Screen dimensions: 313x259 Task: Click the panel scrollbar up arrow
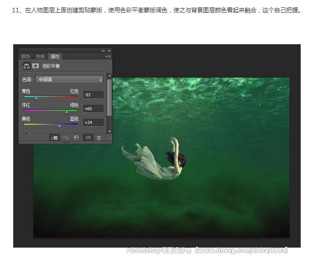[x=110, y=76]
